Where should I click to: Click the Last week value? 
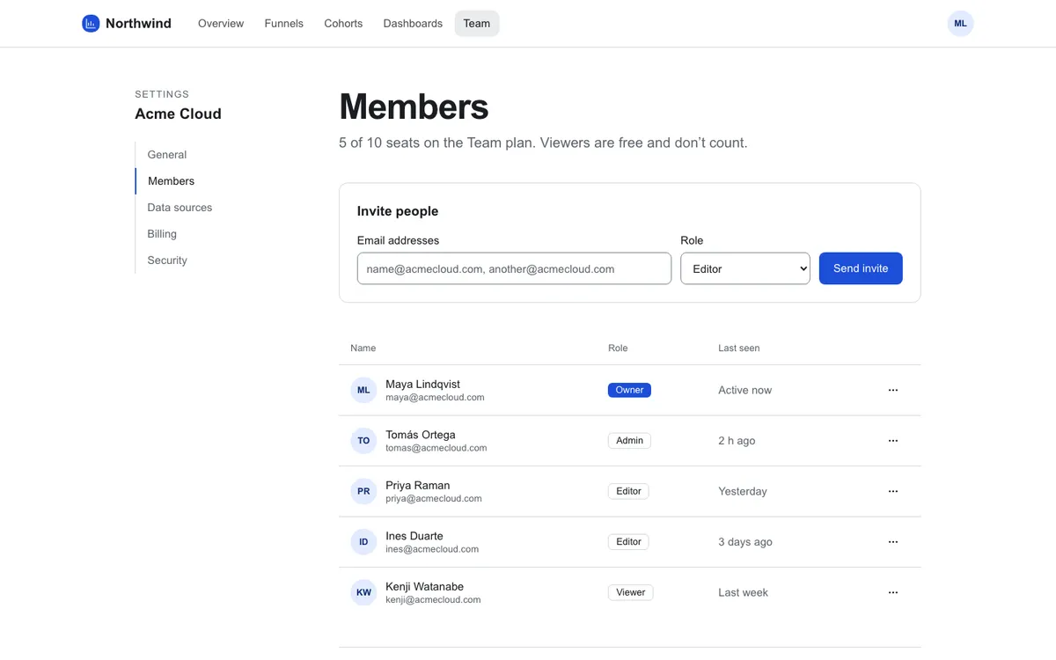point(743,593)
